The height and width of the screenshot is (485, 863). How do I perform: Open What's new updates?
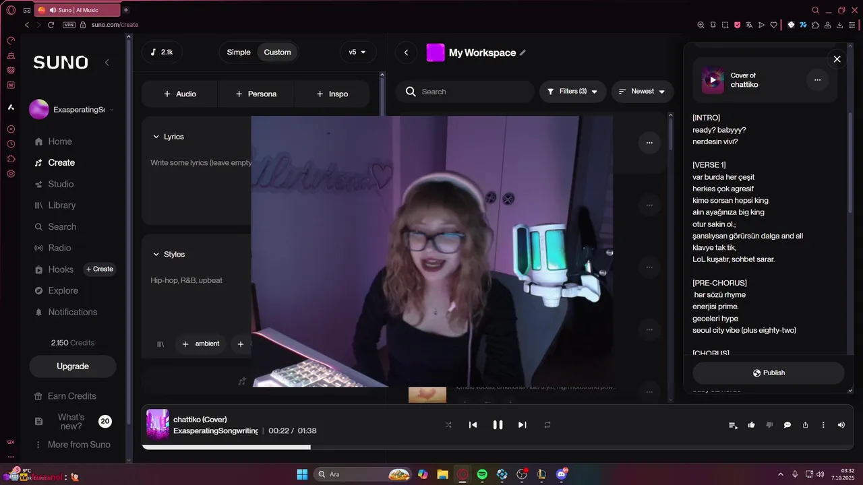(71, 422)
